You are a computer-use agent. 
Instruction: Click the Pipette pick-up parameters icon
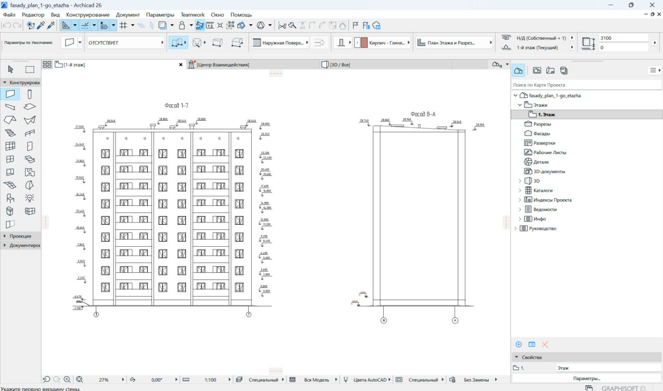[x=41, y=25]
